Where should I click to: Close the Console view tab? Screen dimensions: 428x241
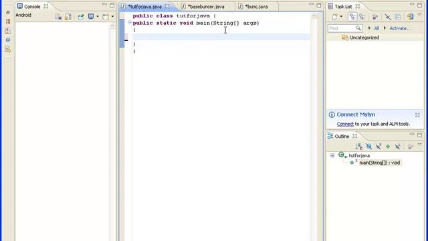point(46,6)
